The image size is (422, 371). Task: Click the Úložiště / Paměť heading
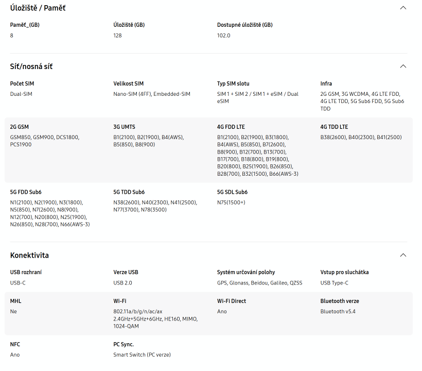[x=38, y=8]
